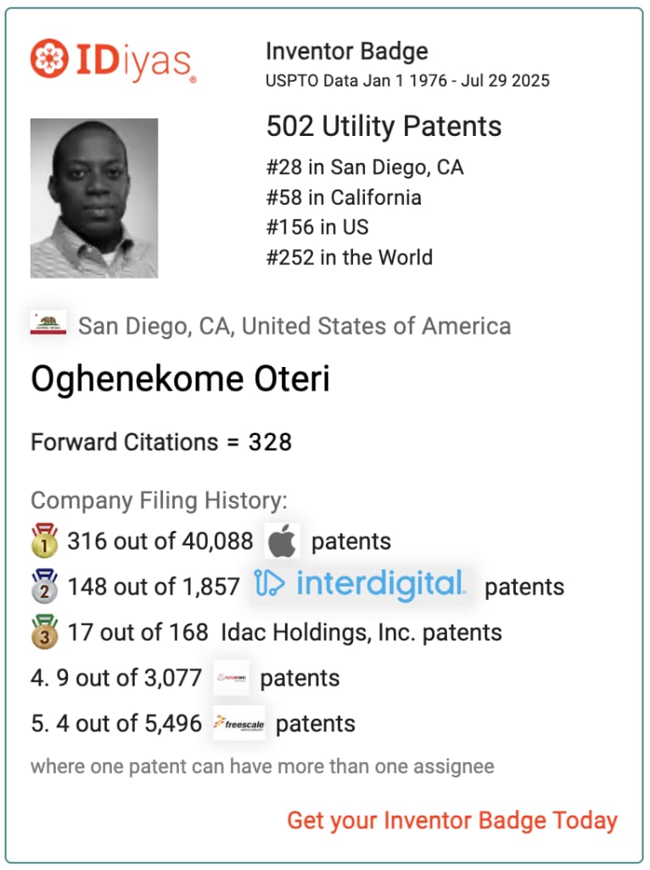
Task: Click the Futurewei logo in row 4
Action: pyautogui.click(x=231, y=677)
